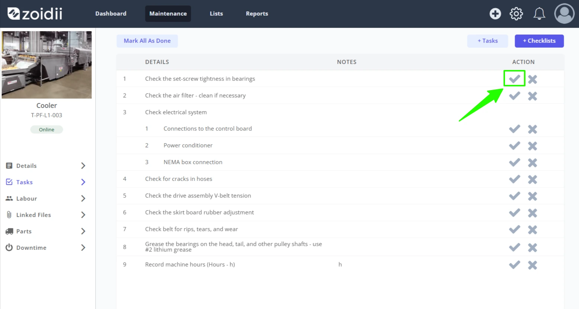Reject 'Check belt for rips' task

533,230
